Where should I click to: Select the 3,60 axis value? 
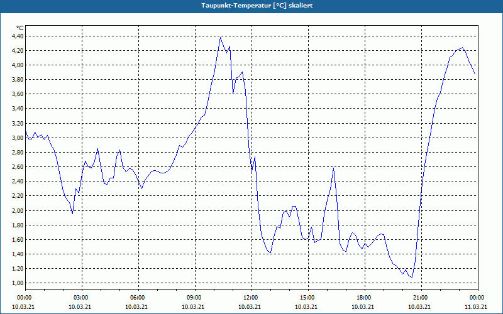[18, 94]
